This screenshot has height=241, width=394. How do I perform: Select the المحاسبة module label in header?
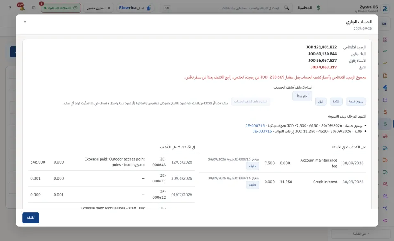(x=305, y=8)
